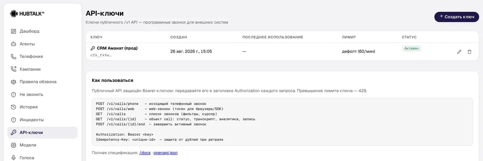Click the СТАТУС column header
This screenshot has width=483, height=161.
(409, 37)
